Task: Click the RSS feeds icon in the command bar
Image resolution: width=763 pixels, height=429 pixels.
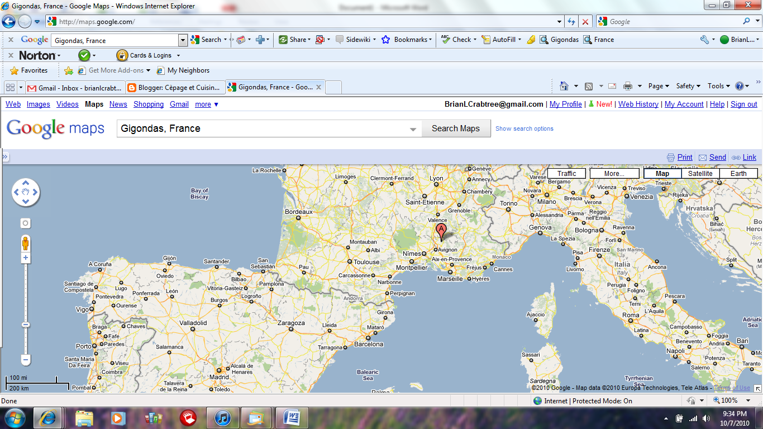Action: coord(589,86)
